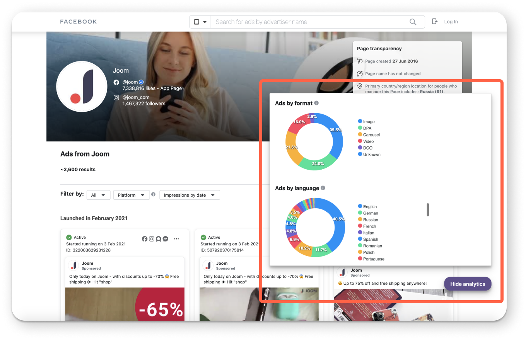
Task: Click ID: 507920370175814 text
Action: tap(222, 250)
